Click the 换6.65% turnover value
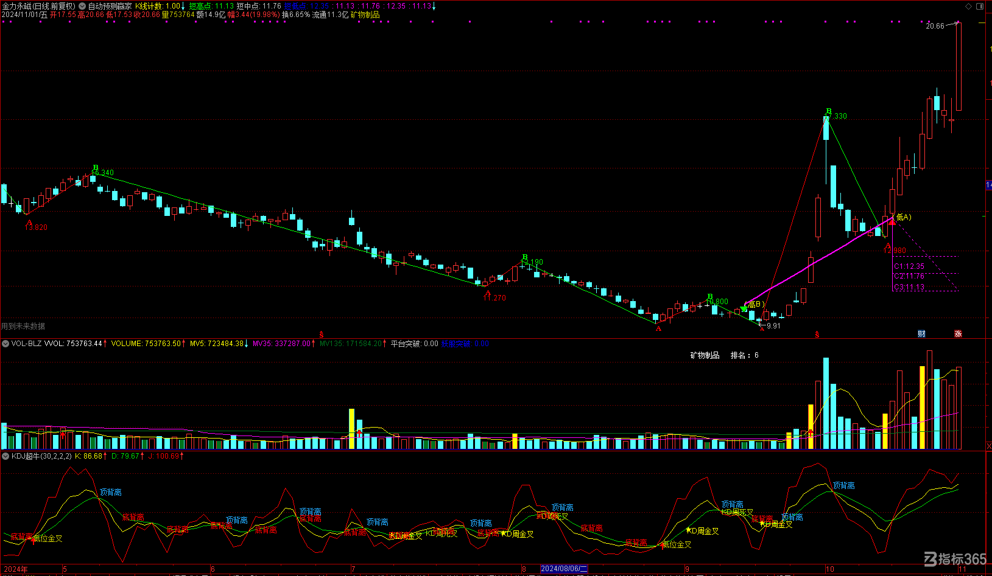This screenshot has width=992, height=576. click(x=296, y=15)
